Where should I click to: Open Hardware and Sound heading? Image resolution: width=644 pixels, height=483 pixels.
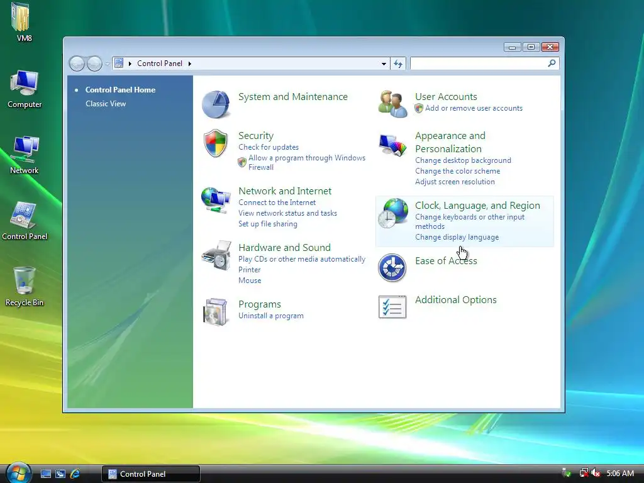click(285, 248)
